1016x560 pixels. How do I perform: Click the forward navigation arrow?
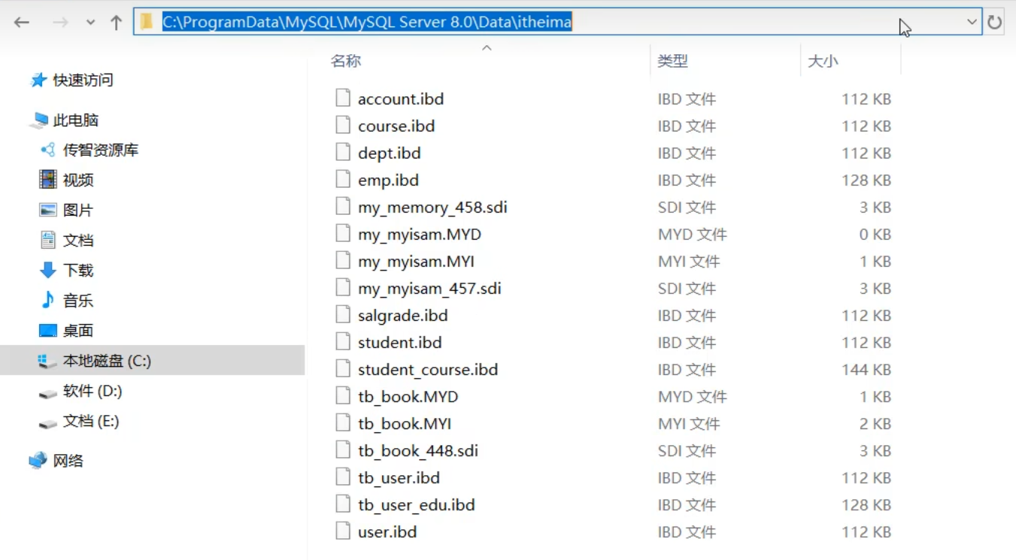tap(60, 23)
